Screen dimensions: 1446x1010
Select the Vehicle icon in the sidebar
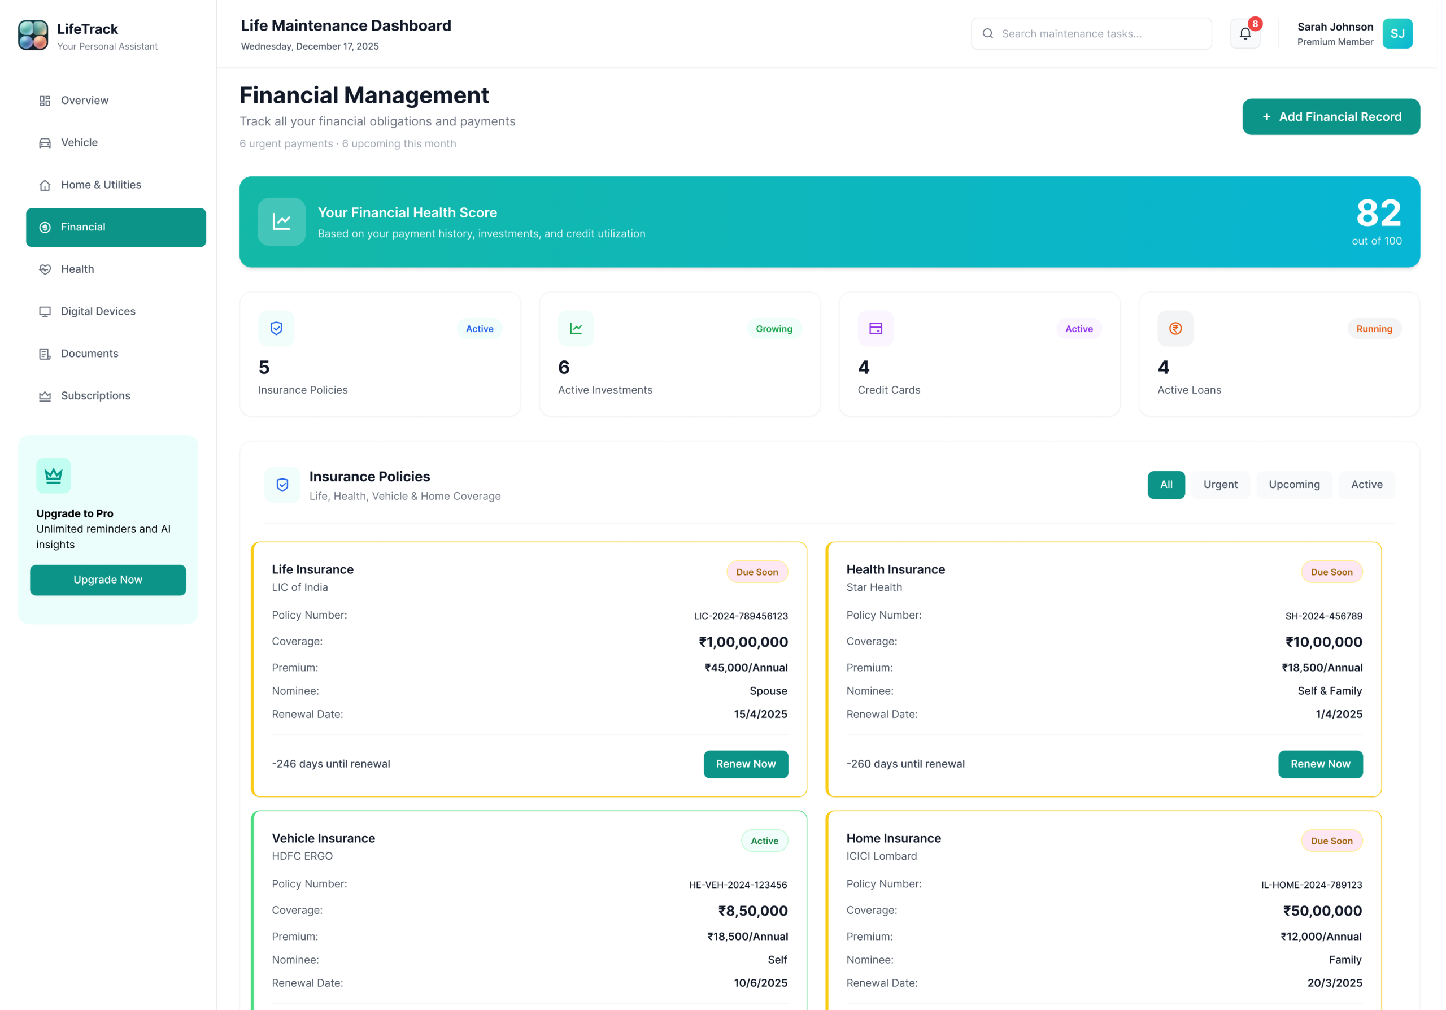coord(44,142)
